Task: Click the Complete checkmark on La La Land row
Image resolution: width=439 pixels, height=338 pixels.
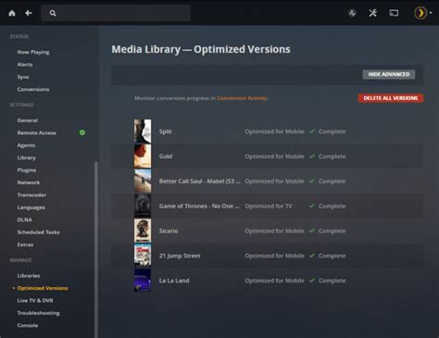Action: [x=312, y=281]
